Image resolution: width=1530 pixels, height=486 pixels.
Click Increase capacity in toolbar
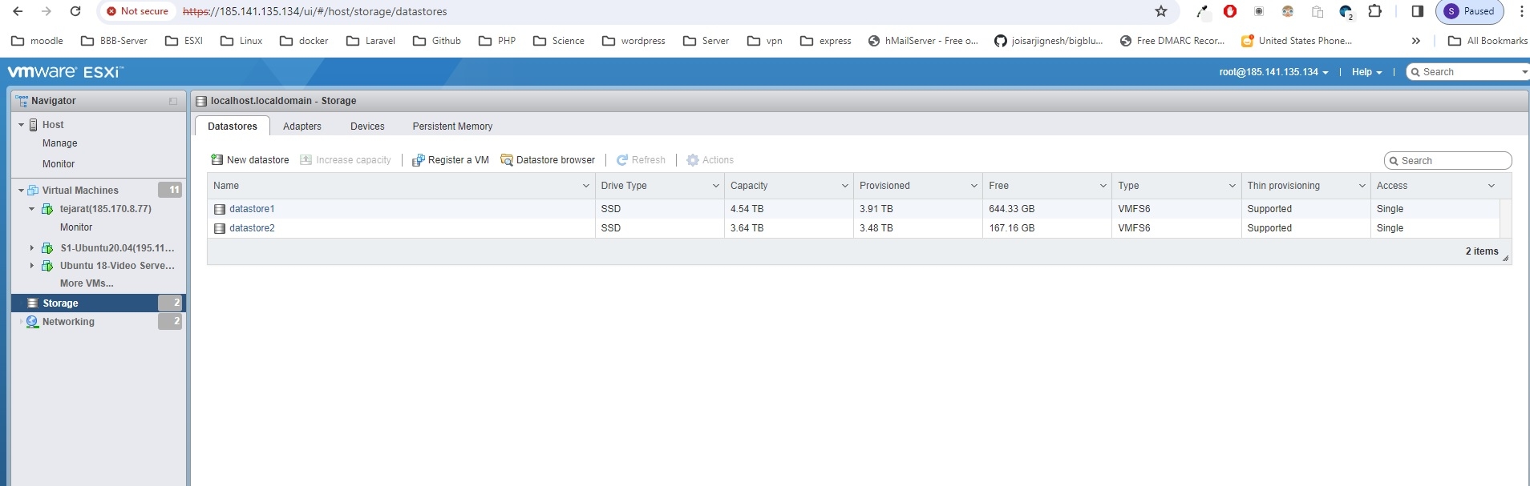(346, 160)
